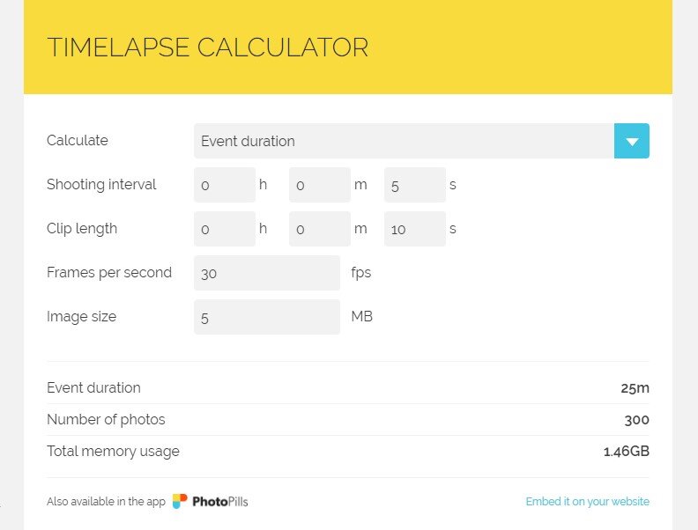Open the PhotoPills app name link

[x=219, y=502]
